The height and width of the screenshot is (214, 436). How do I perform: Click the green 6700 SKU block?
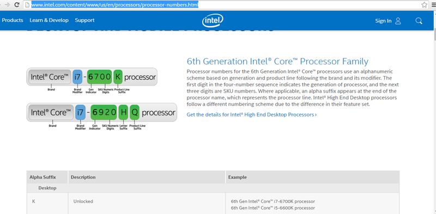point(100,77)
